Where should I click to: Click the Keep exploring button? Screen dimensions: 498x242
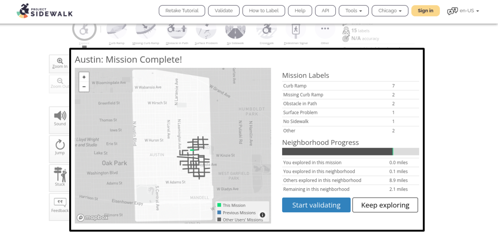(385, 205)
